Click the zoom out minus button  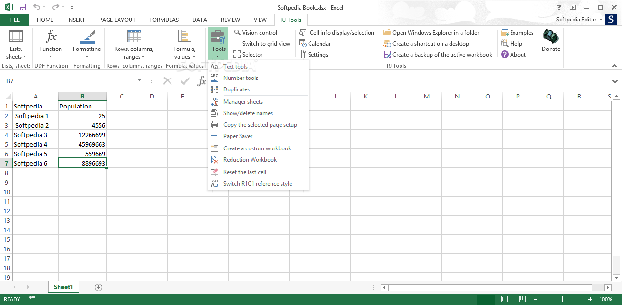pyautogui.click(x=536, y=299)
